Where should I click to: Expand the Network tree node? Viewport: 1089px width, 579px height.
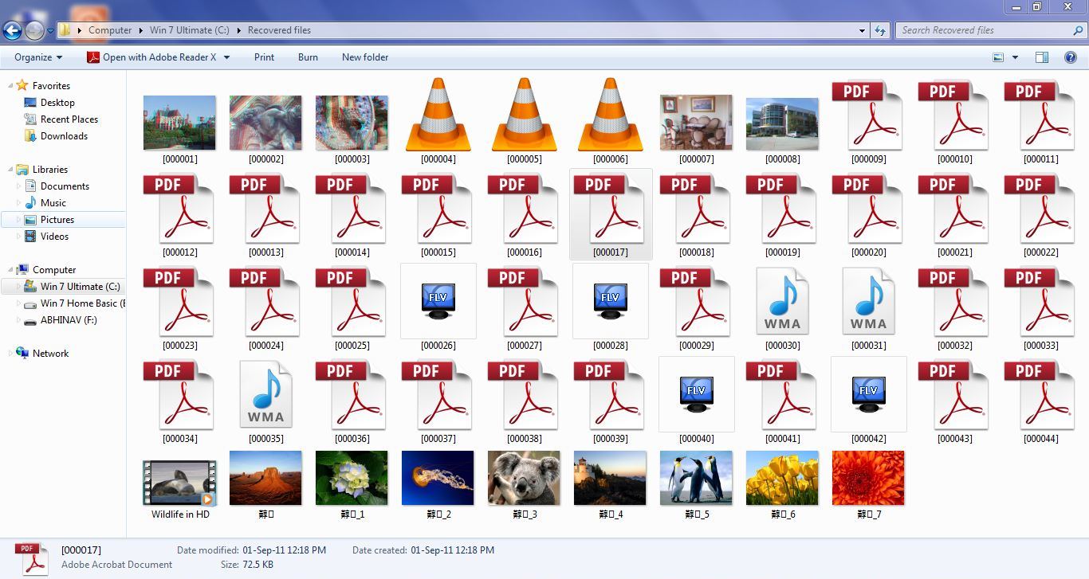click(x=10, y=353)
